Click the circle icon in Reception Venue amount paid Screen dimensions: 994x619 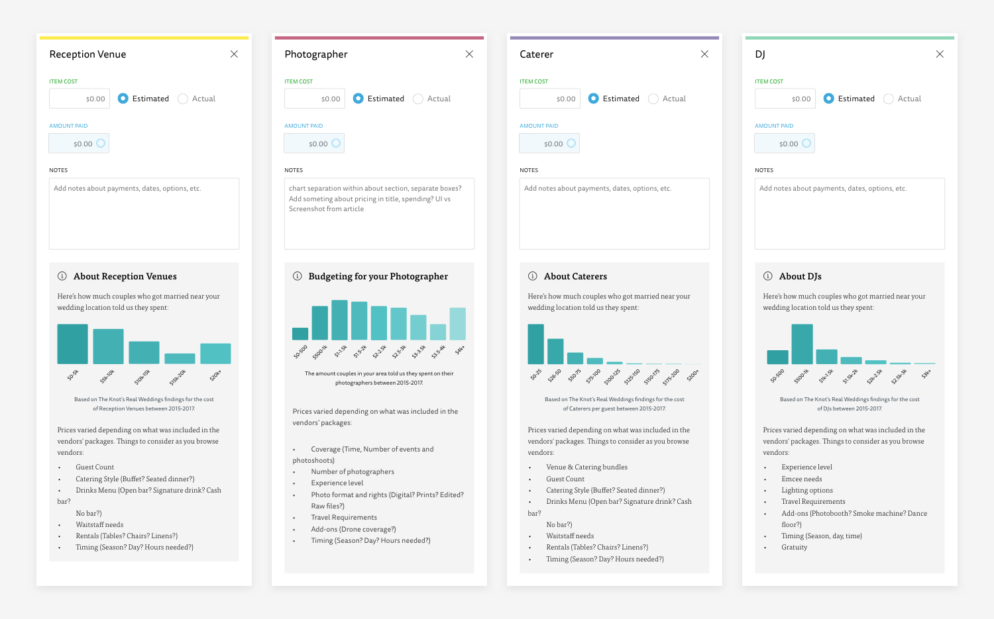101,143
